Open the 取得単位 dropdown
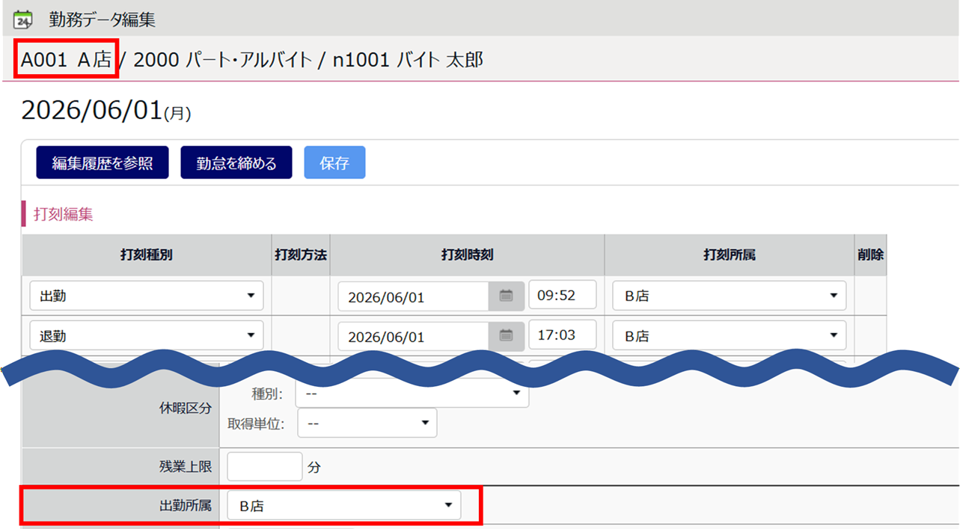The height and width of the screenshot is (529, 960). [367, 423]
